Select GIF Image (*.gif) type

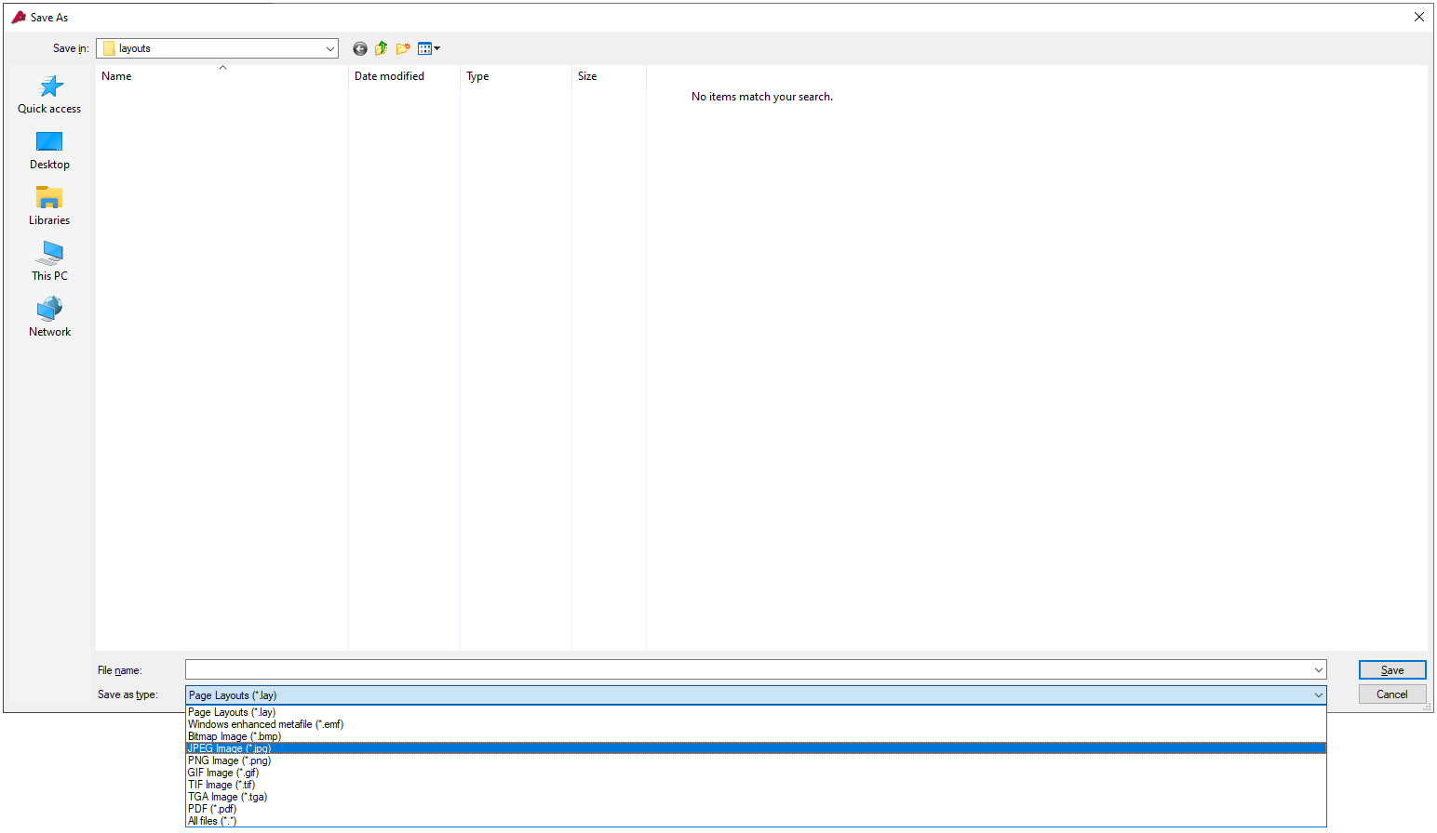[x=756, y=773]
